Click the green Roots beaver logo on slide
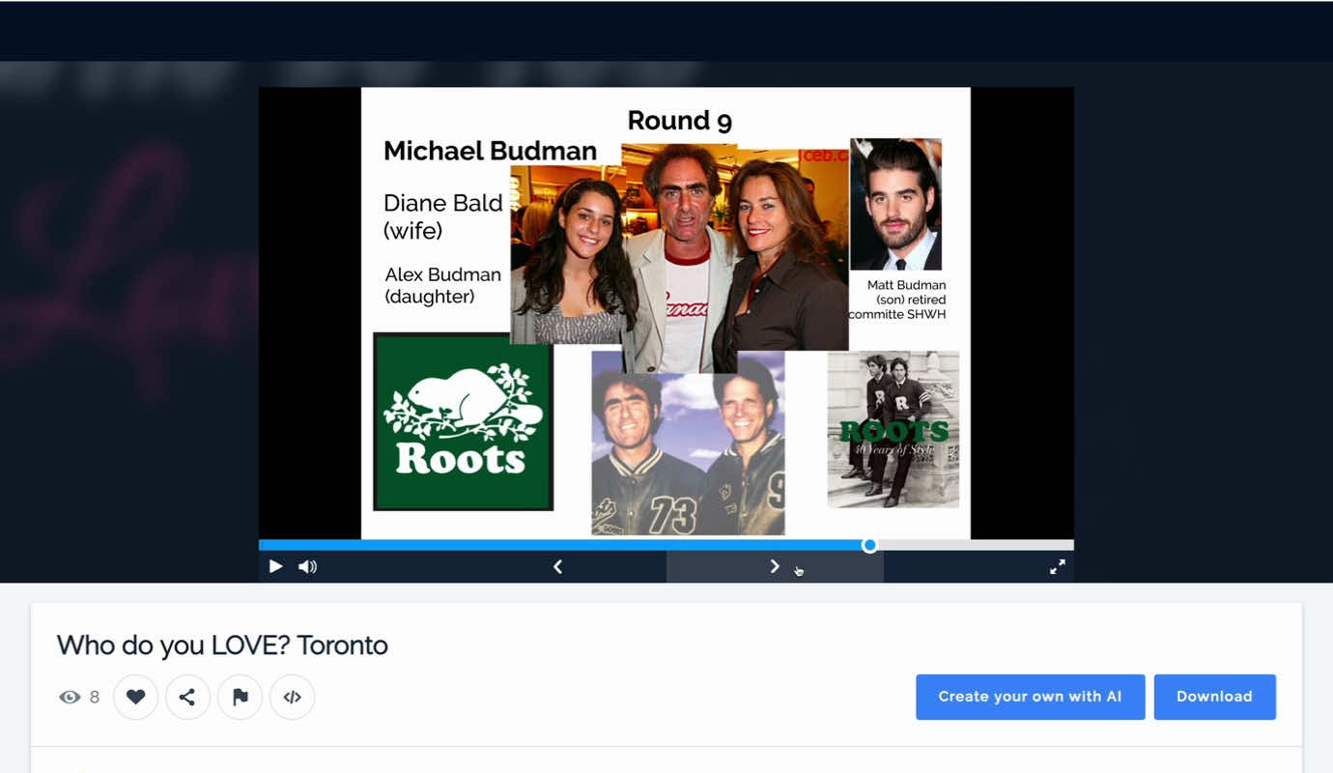 pyautogui.click(x=463, y=421)
